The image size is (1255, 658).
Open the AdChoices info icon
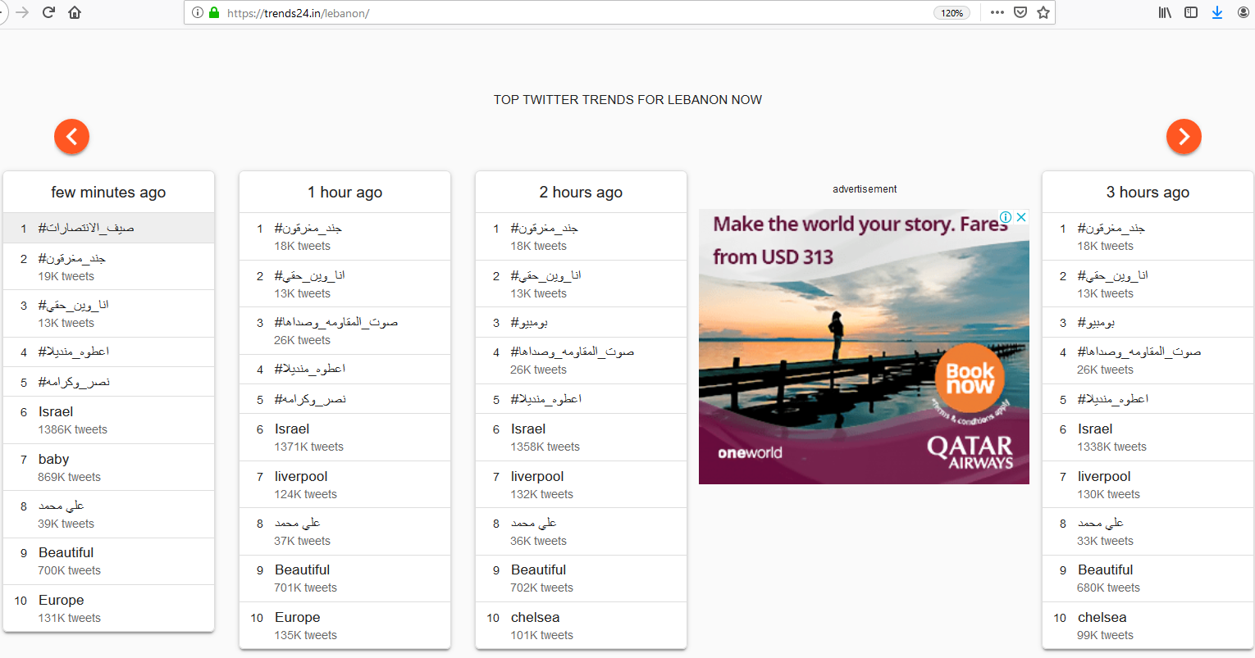pos(1006,217)
